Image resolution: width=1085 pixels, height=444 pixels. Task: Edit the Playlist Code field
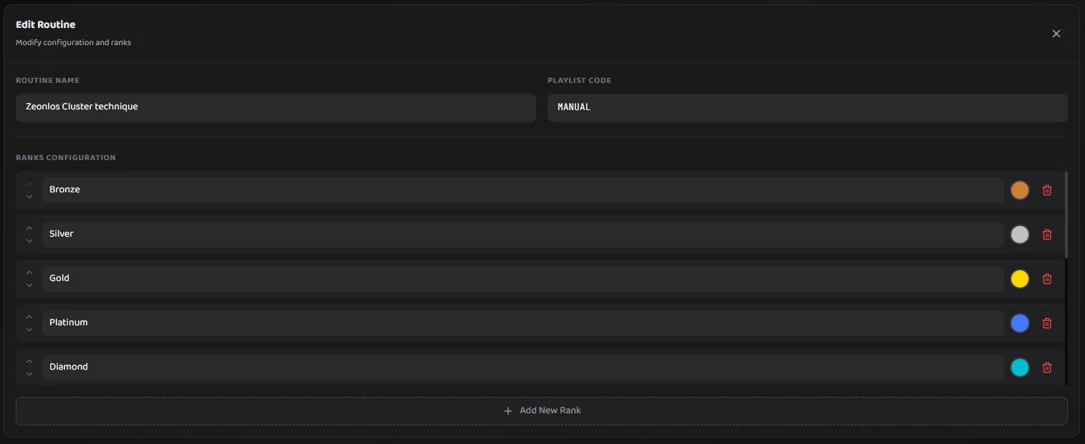point(807,107)
